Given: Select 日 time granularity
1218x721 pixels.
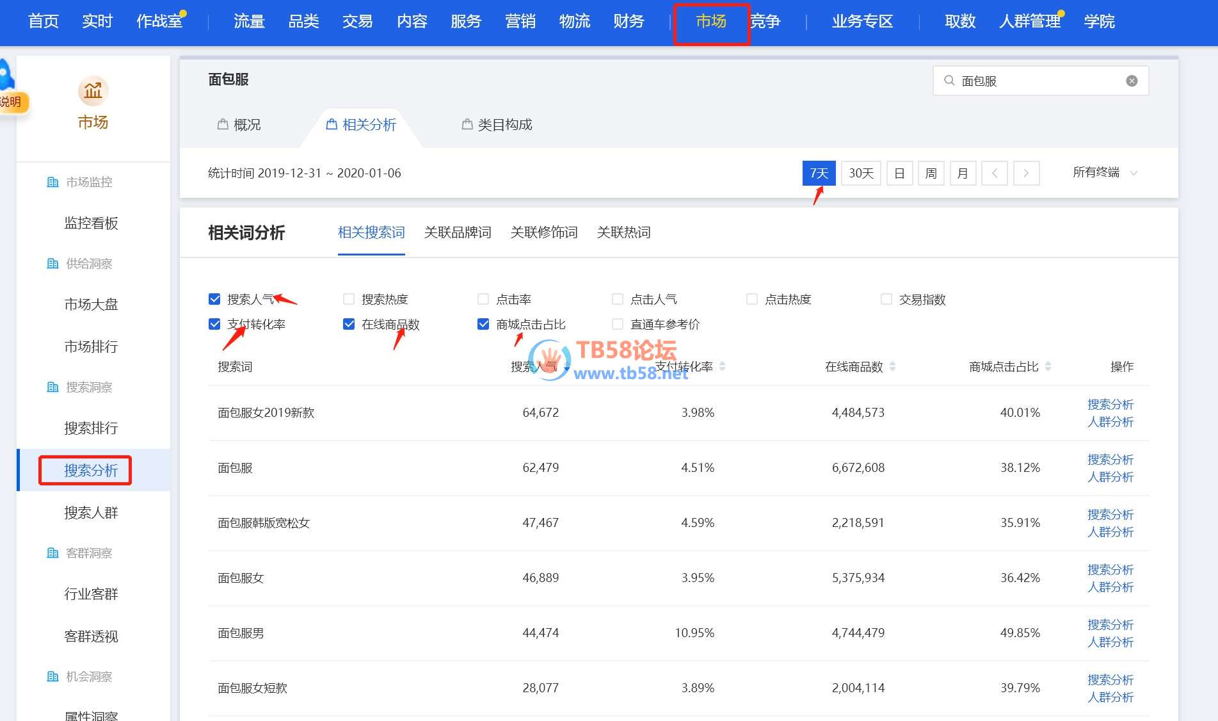Looking at the screenshot, I should 899,173.
